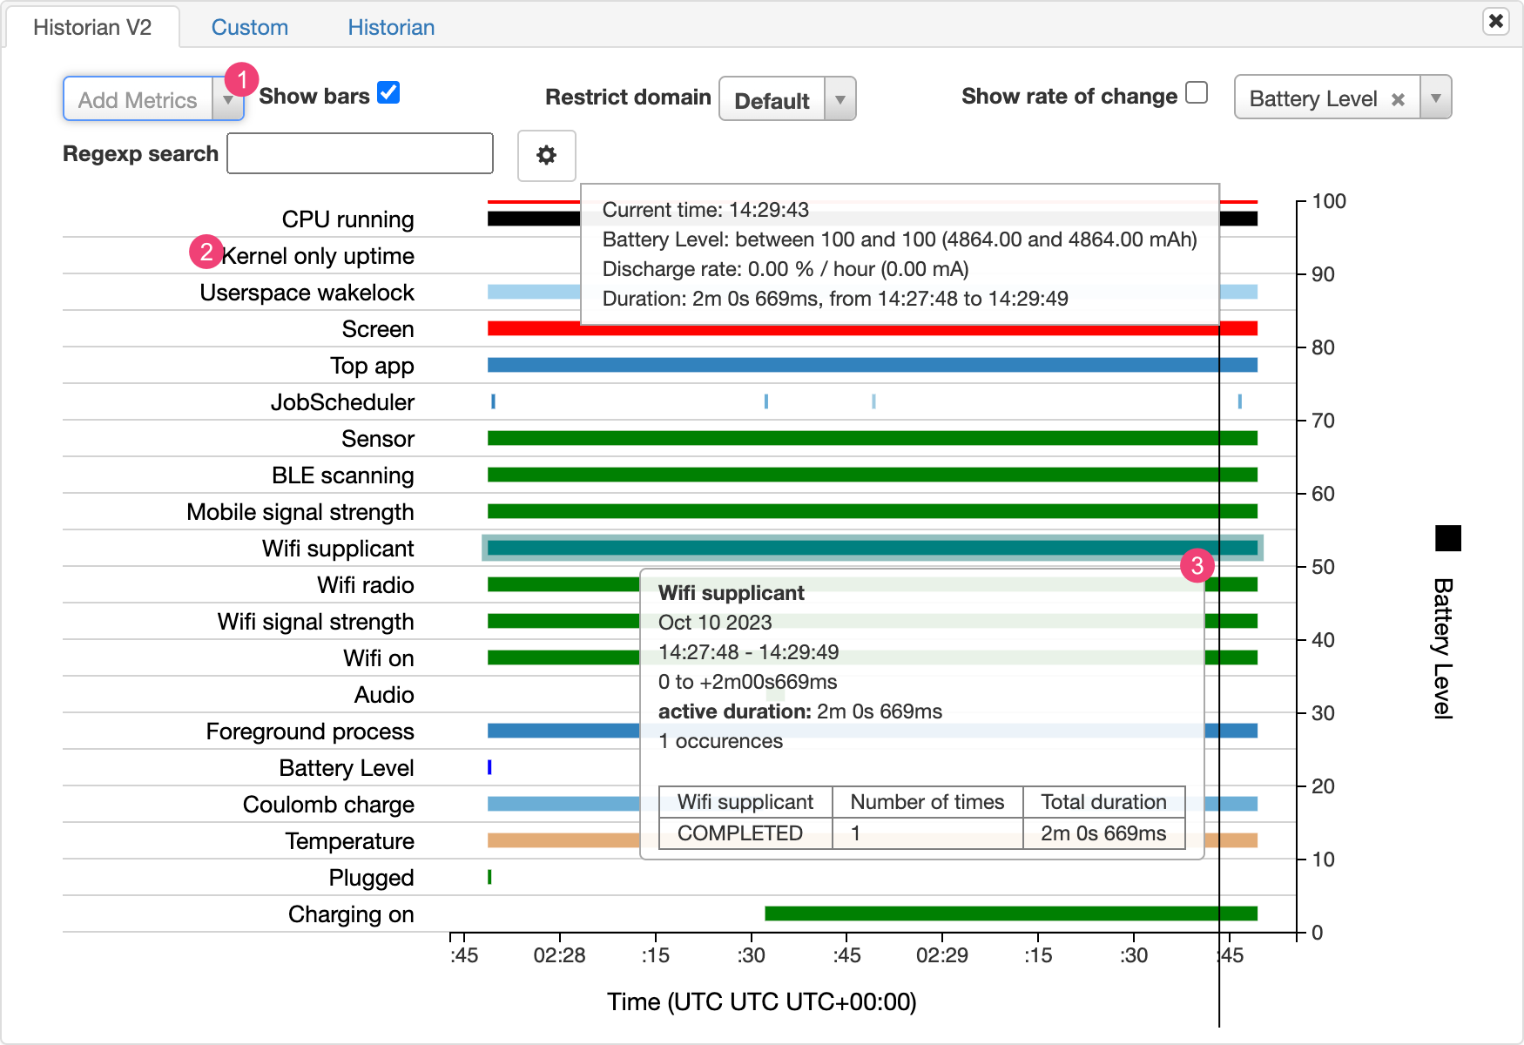Click the Regexp search input field
Image resolution: width=1524 pixels, height=1045 pixels.
(x=360, y=152)
